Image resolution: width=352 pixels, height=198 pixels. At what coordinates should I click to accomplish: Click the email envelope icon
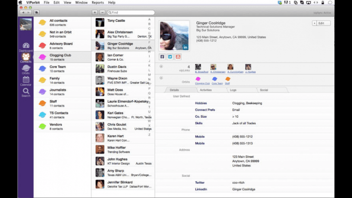[178, 57]
